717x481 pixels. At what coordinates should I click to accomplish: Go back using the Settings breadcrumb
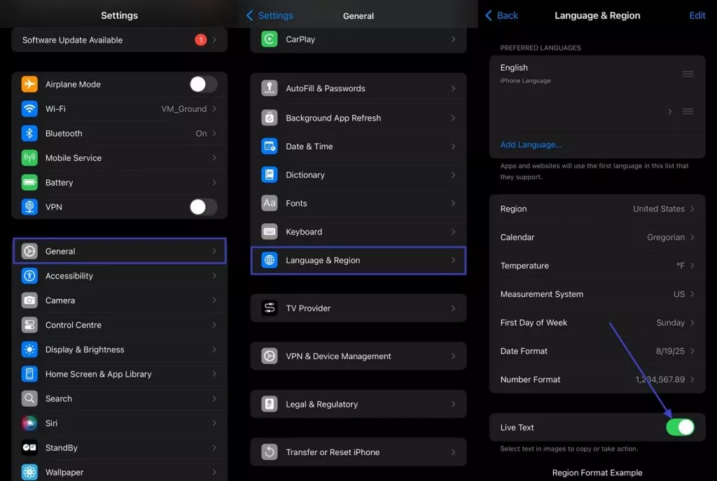pos(270,15)
